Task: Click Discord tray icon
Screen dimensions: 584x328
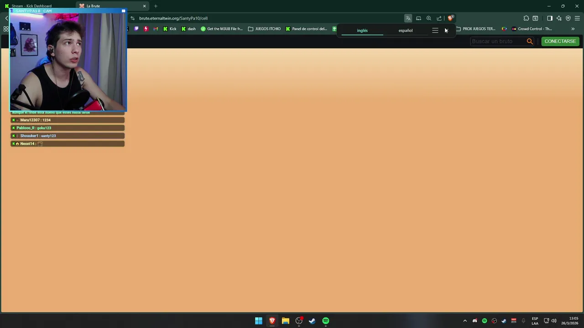Action: click(475, 321)
